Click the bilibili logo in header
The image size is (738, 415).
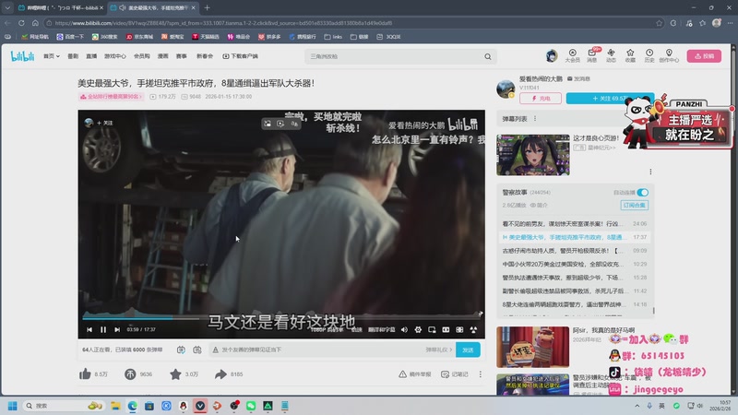click(22, 56)
